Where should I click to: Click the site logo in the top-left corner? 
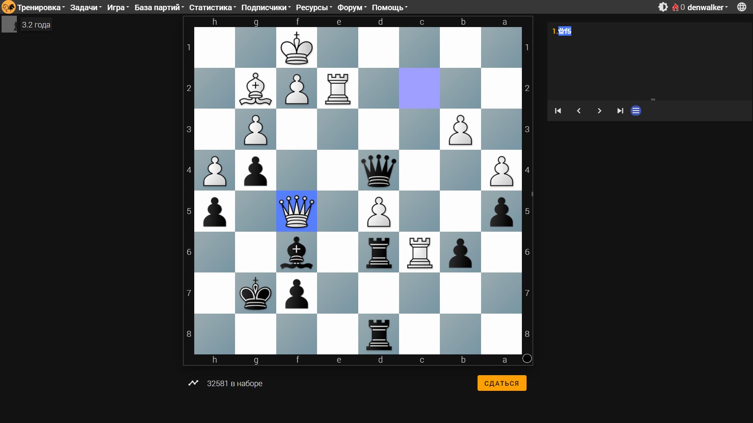tap(8, 7)
